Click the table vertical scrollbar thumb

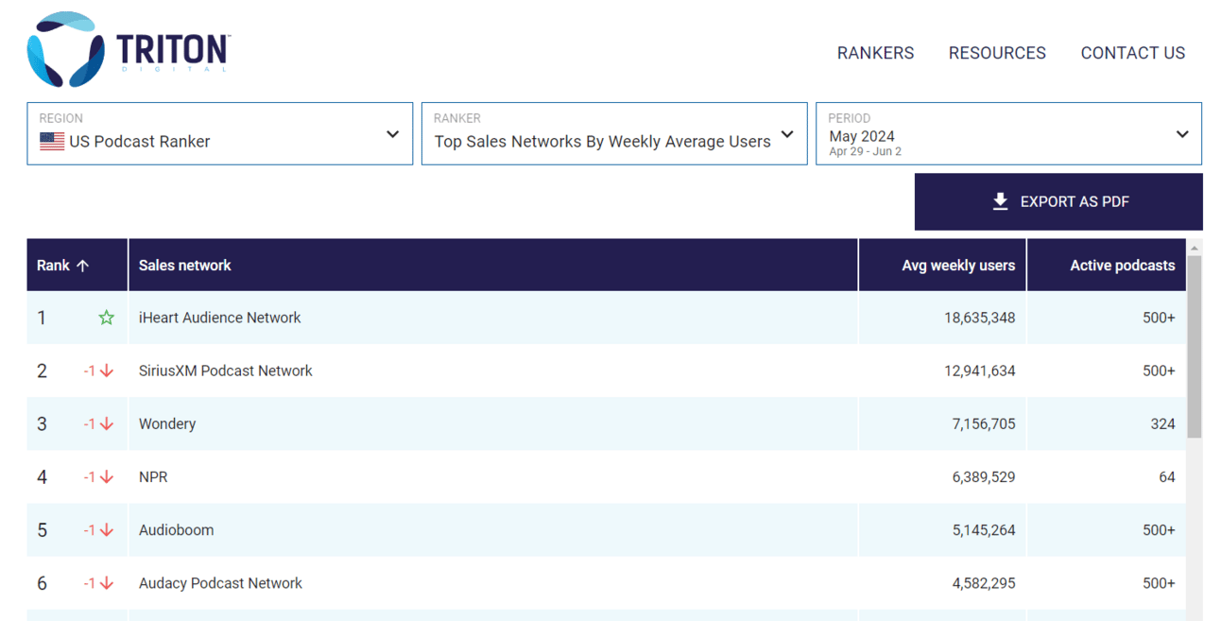click(x=1194, y=345)
